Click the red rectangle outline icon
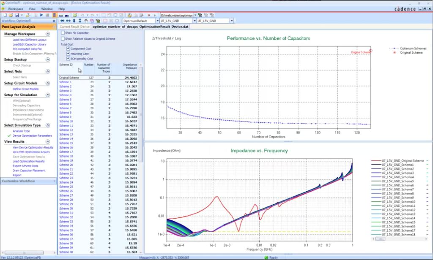 (105, 21)
